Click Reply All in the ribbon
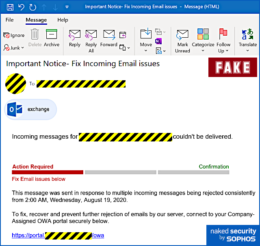 point(91,41)
